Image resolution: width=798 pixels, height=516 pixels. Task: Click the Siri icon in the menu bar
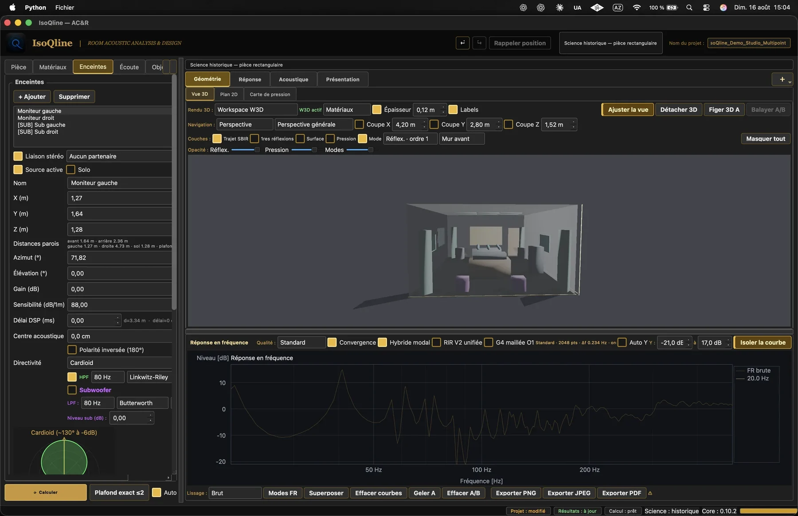[723, 8]
